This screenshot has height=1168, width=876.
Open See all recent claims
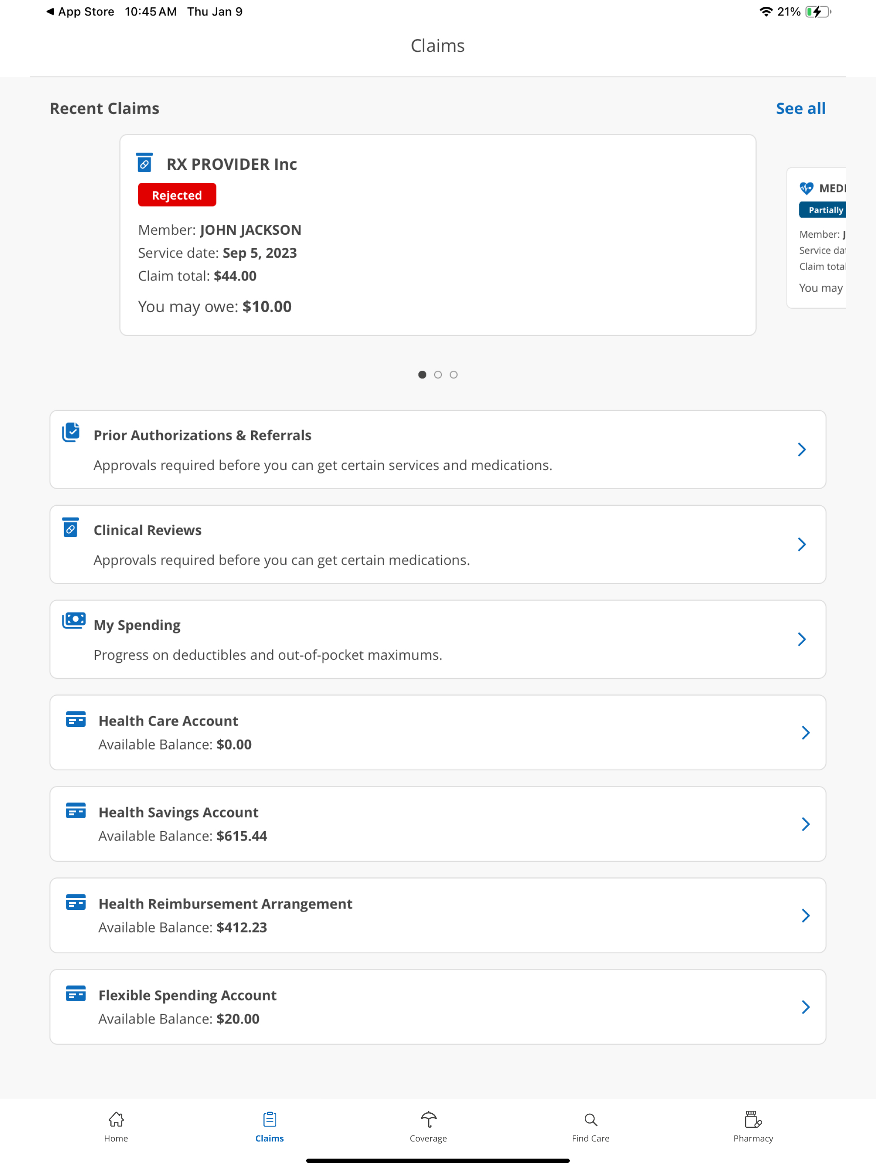(x=801, y=108)
